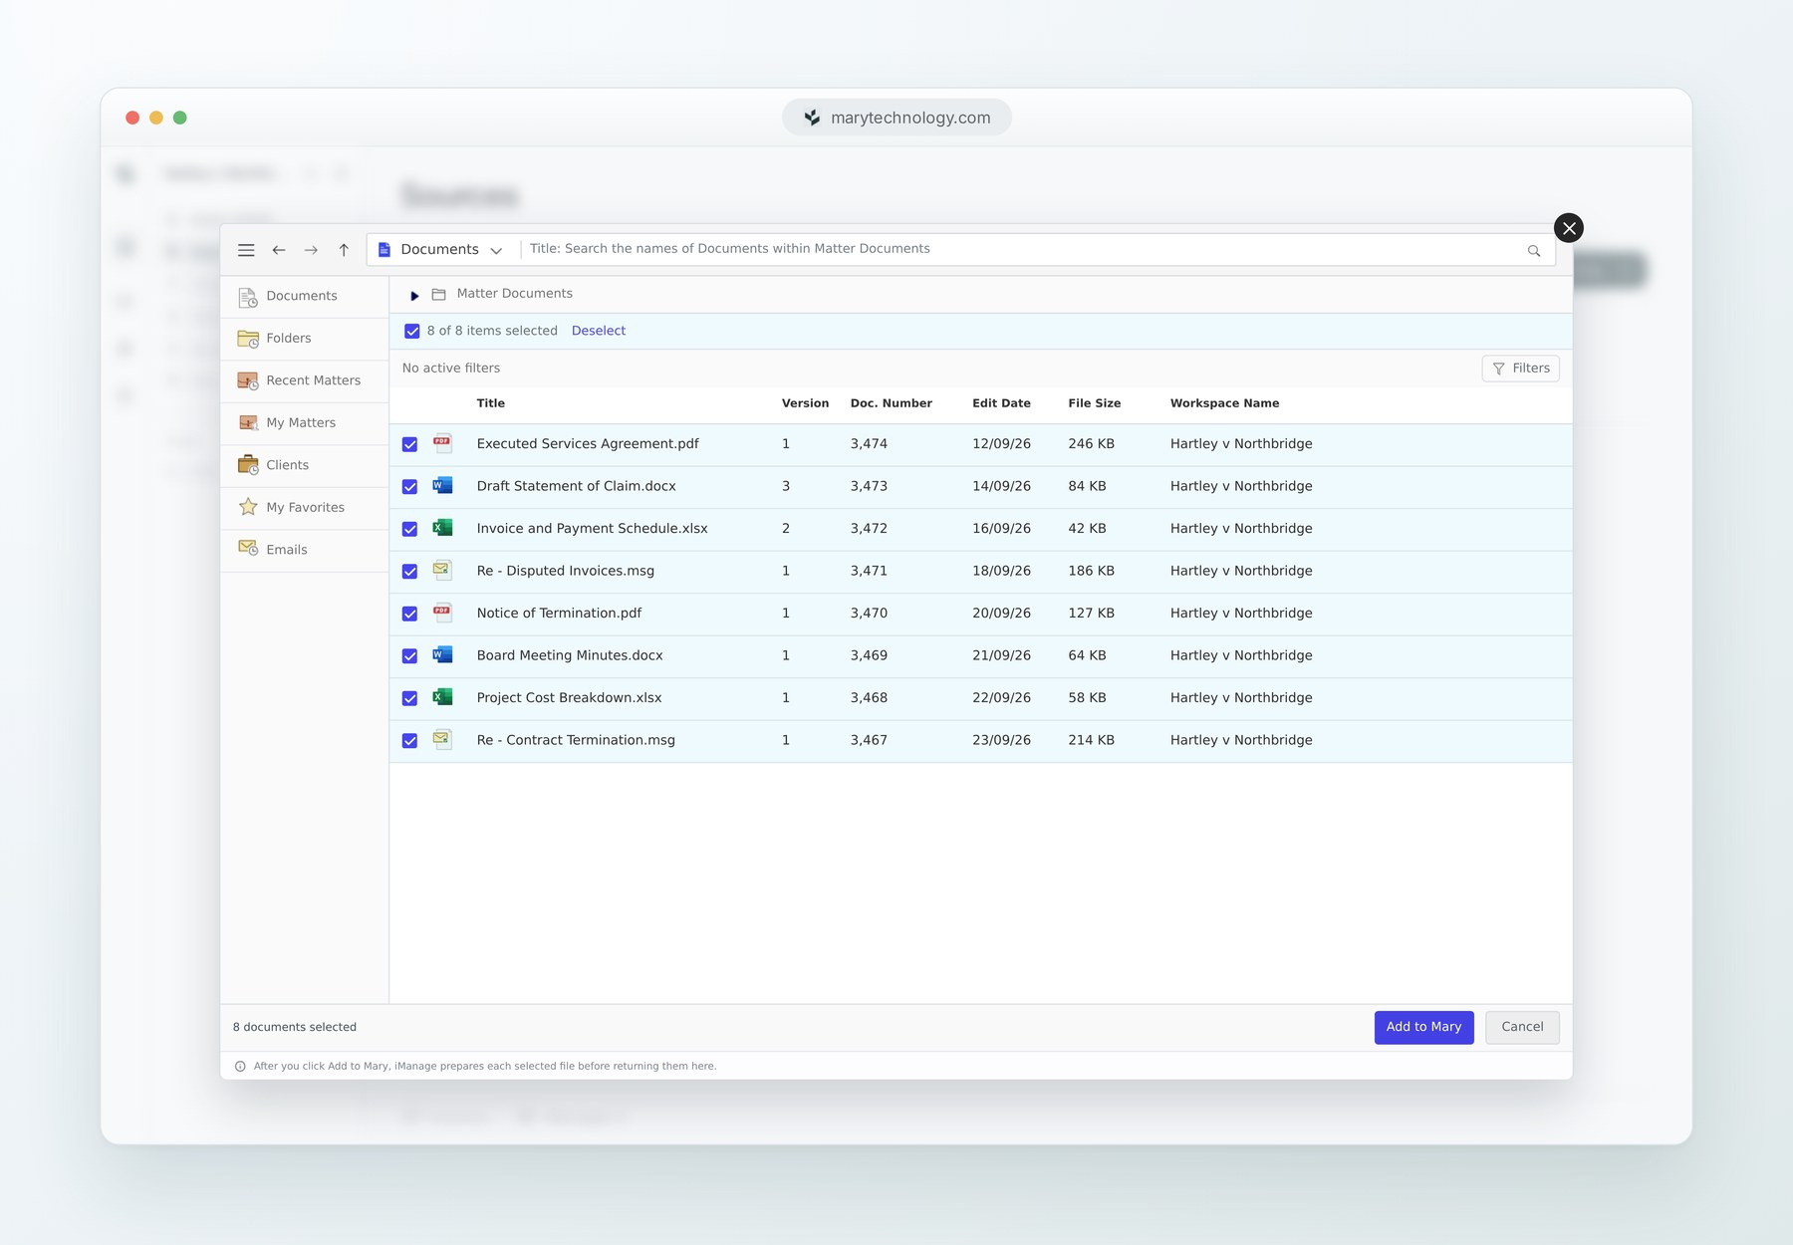
Task: Toggle the select-all checkbox beside 8 of 8 items
Action: pos(412,331)
